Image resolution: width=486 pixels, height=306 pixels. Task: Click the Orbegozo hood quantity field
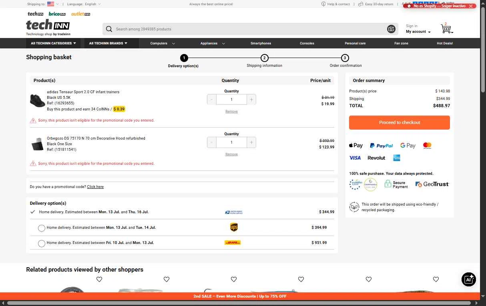click(x=231, y=142)
